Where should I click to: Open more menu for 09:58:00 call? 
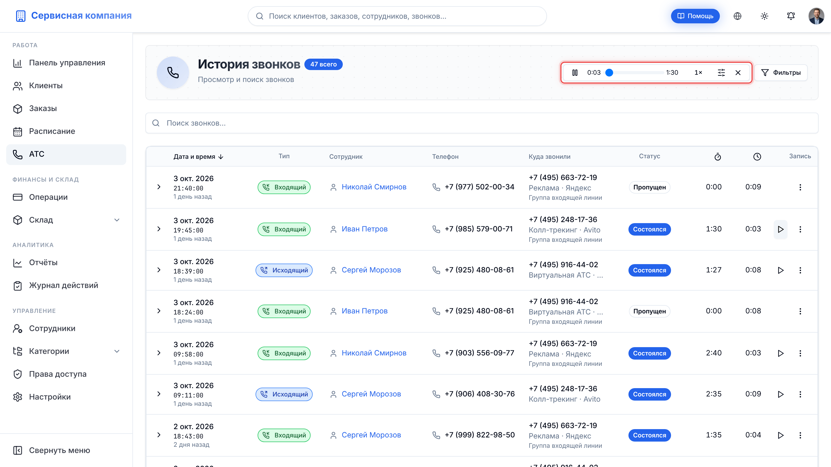coord(800,353)
